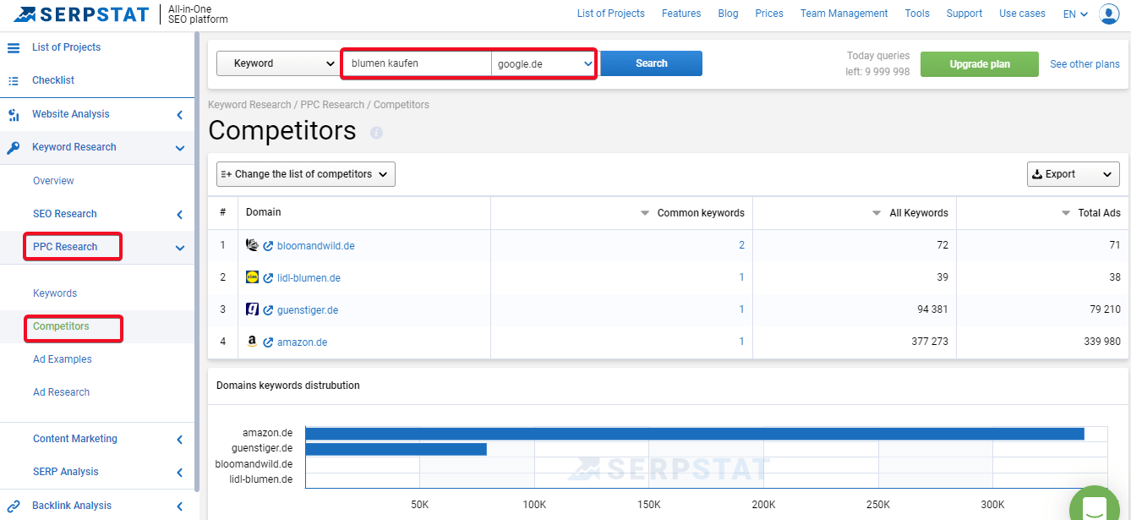Expand Backlink Analysis chevron
This screenshot has width=1131, height=520.
[x=179, y=506]
